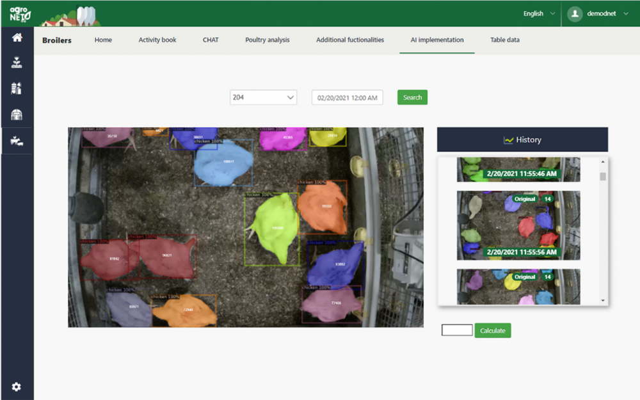Click the agroNET logo
Screen dimensions: 640x400
(x=17, y=13)
